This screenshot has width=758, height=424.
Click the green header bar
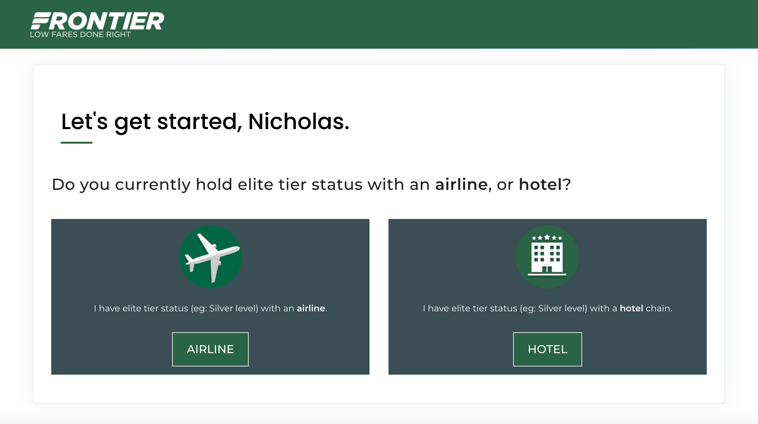(443, 24)
